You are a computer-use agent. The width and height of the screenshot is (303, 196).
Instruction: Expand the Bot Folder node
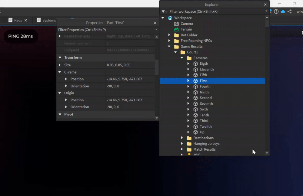tap(169, 35)
